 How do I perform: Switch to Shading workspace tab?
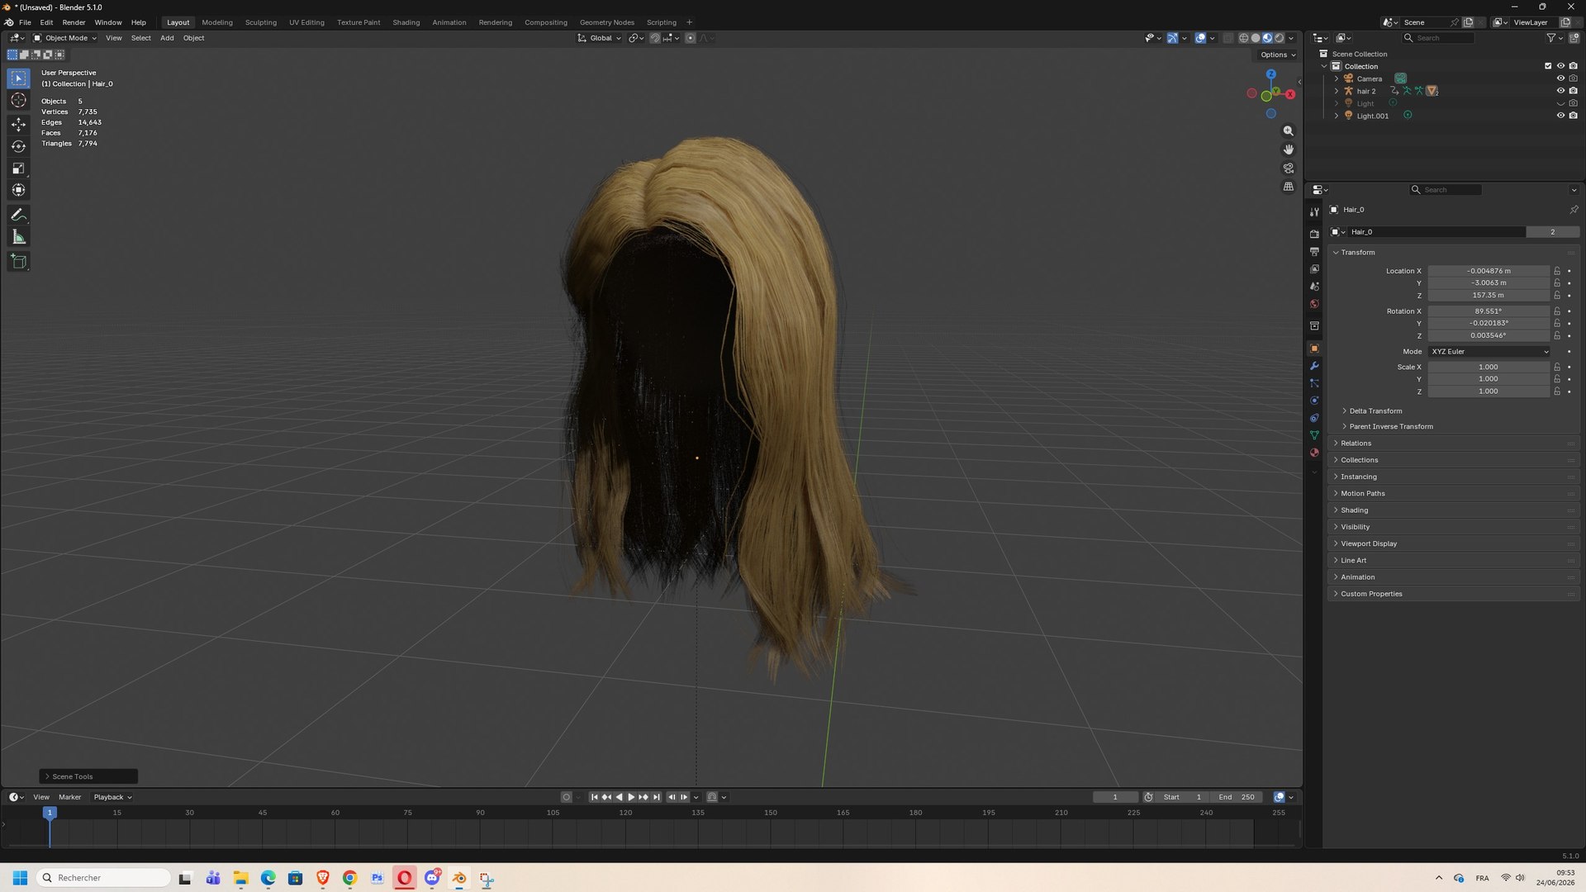pos(406,22)
